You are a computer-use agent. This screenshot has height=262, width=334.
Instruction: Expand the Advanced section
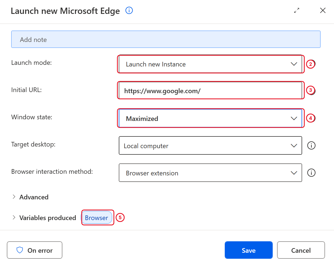click(30, 197)
